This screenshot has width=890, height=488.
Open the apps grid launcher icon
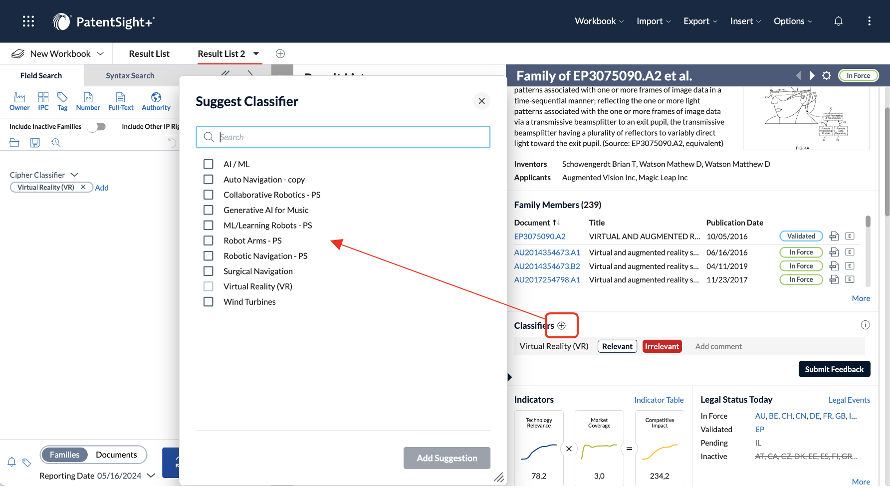click(x=28, y=21)
